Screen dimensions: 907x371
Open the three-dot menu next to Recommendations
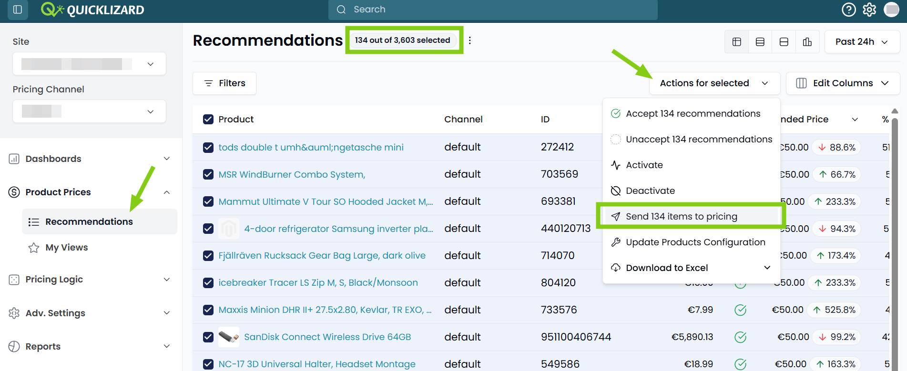coord(470,40)
